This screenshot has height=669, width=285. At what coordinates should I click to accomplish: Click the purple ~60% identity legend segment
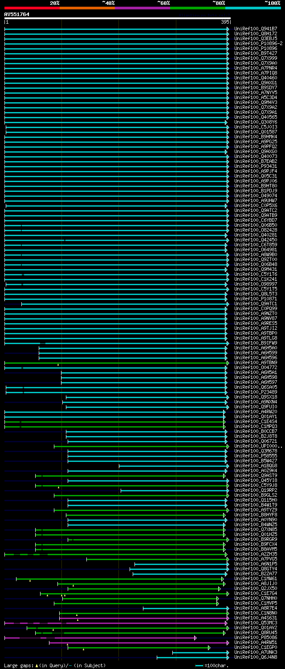[x=142, y=8]
